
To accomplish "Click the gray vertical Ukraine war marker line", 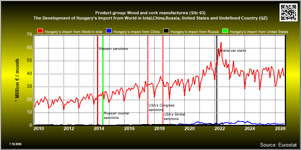I will click(217, 80).
